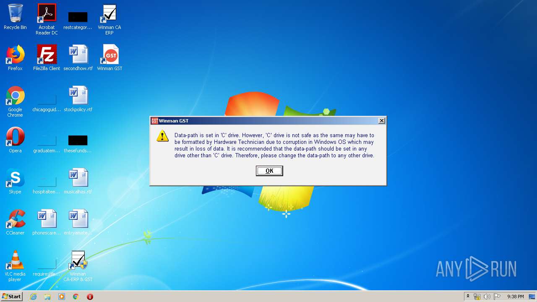Click the Show desktop button

(x=533, y=297)
